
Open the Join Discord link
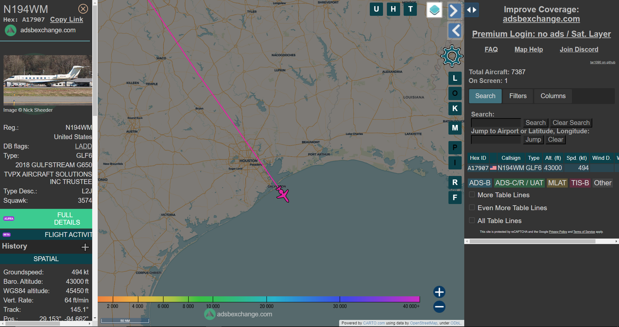click(x=579, y=49)
